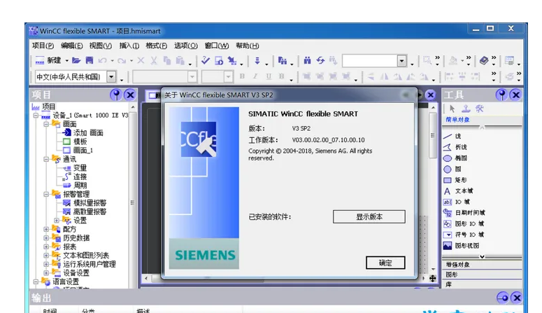Select the 图形视图 graphic view tool
Image resolution: width=542 pixels, height=313 pixels.
(x=461, y=246)
